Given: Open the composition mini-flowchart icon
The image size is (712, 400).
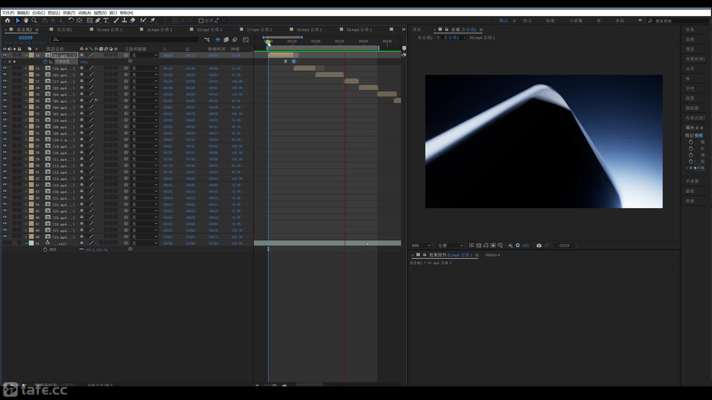Looking at the screenshot, I should point(207,40).
